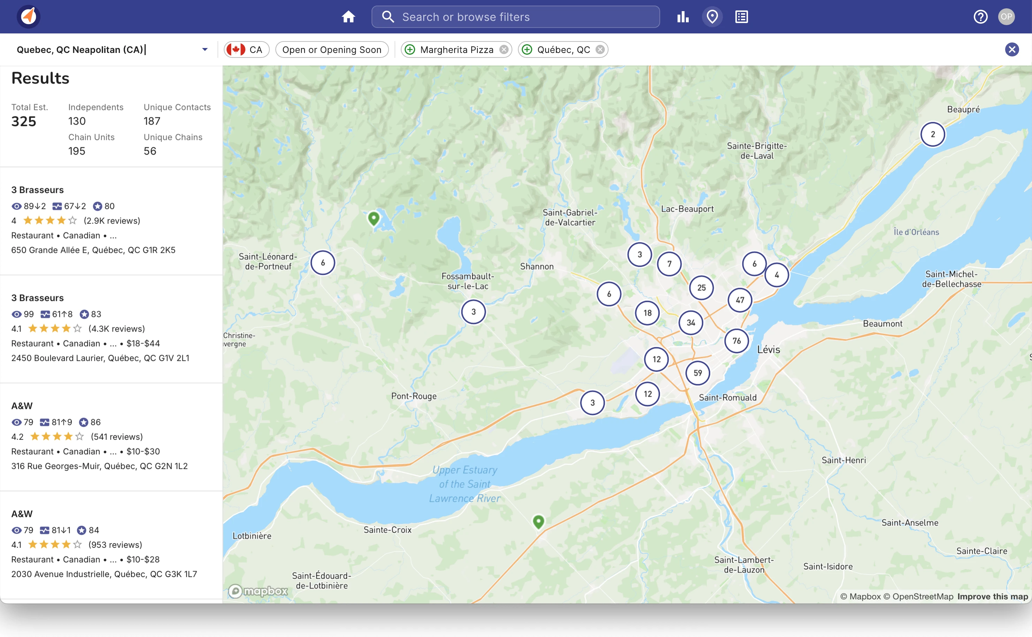
Task: Click the Total Est. 325 value
Action: [24, 121]
